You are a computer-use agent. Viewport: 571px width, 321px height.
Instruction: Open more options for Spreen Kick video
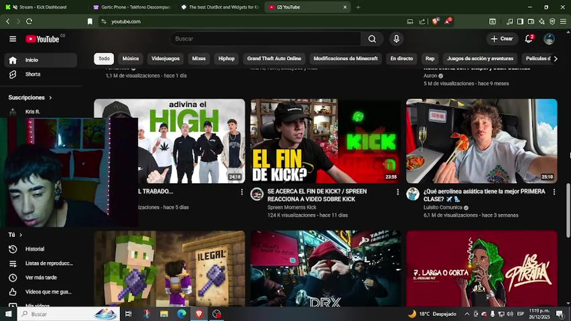click(398, 192)
